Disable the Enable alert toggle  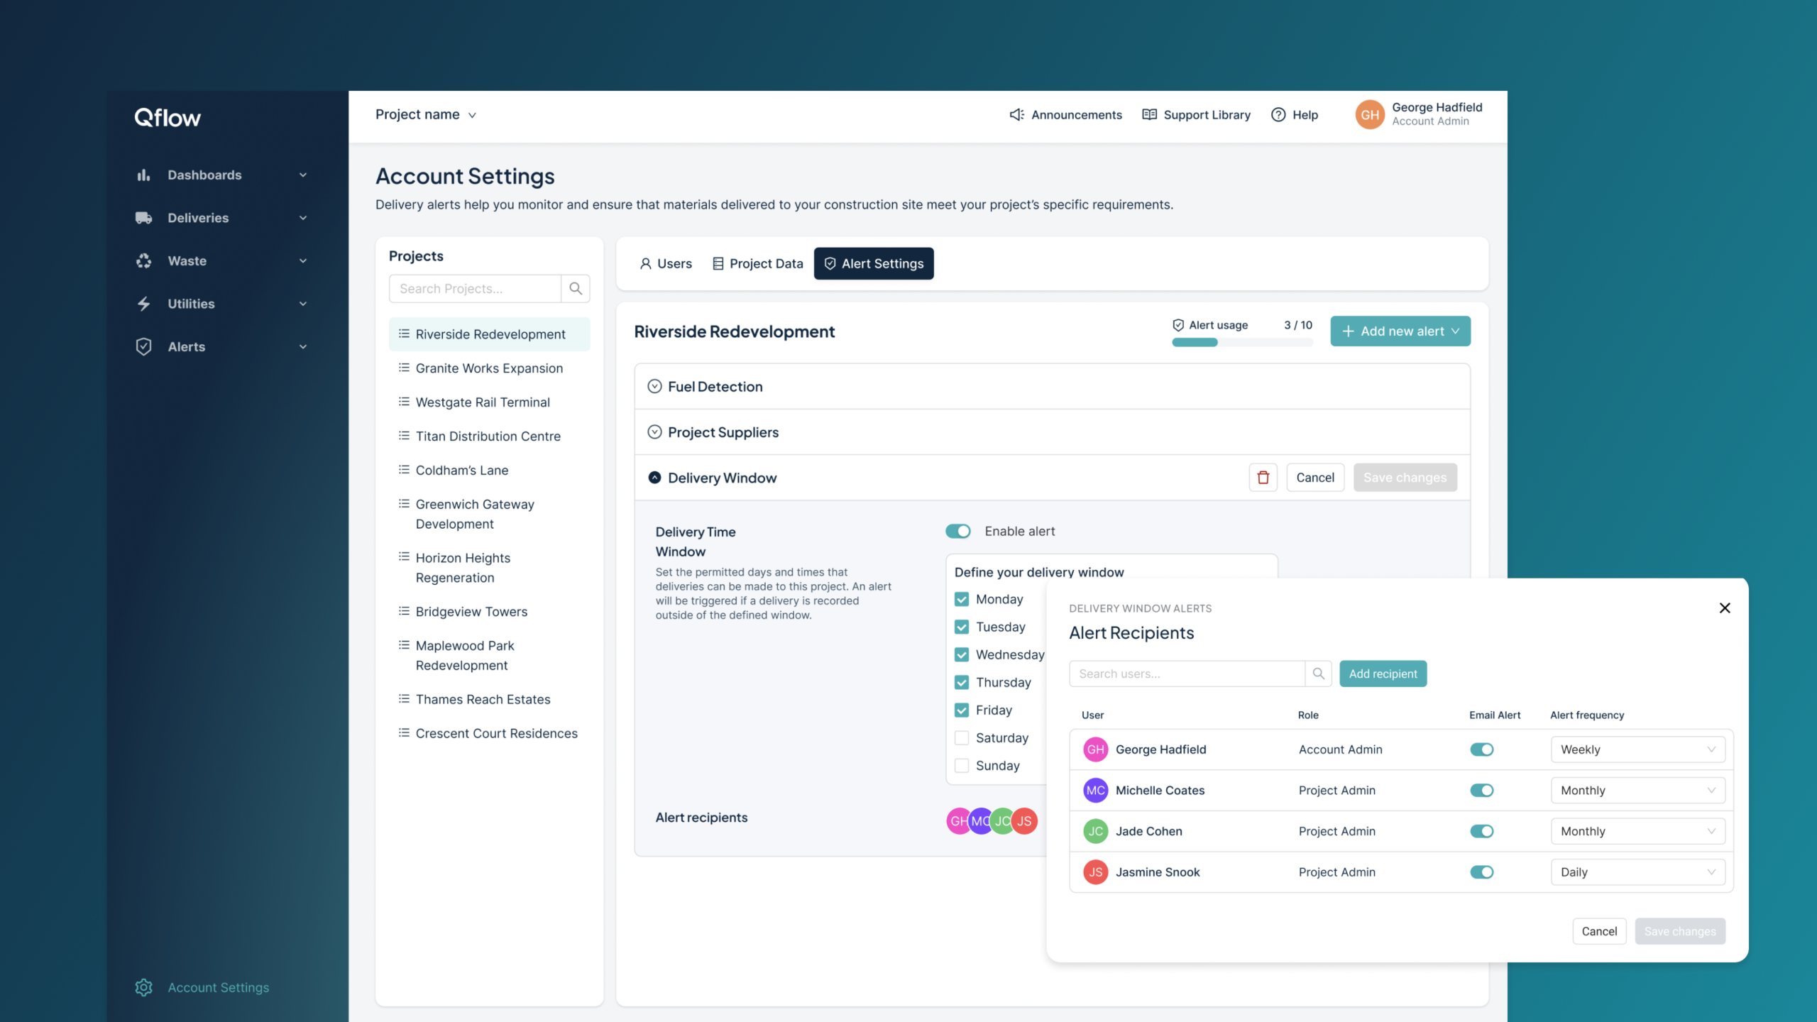(957, 531)
